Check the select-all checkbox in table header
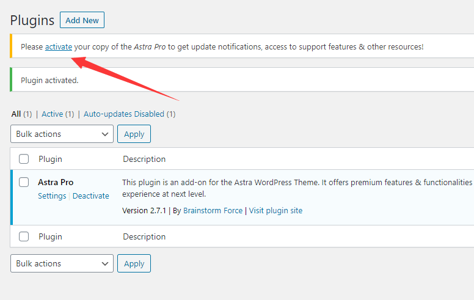The height and width of the screenshot is (300, 474). pyautogui.click(x=24, y=159)
